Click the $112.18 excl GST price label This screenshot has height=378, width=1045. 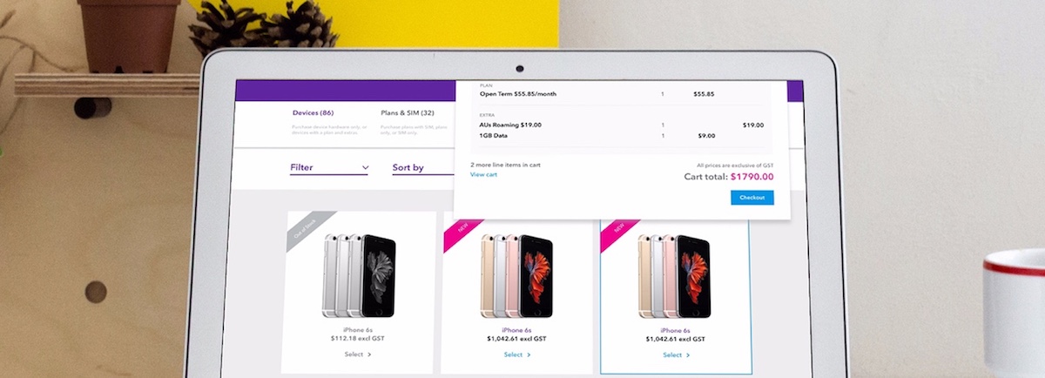(x=358, y=339)
